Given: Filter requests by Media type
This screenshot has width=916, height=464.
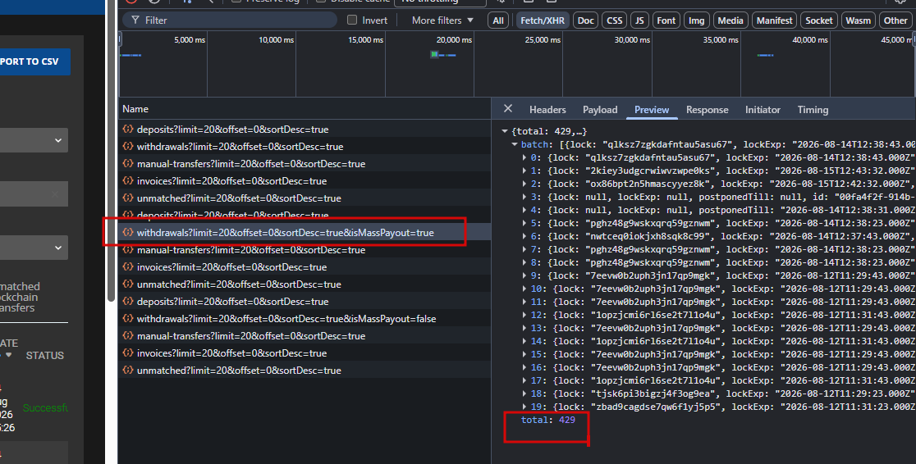Looking at the screenshot, I should click(x=731, y=20).
